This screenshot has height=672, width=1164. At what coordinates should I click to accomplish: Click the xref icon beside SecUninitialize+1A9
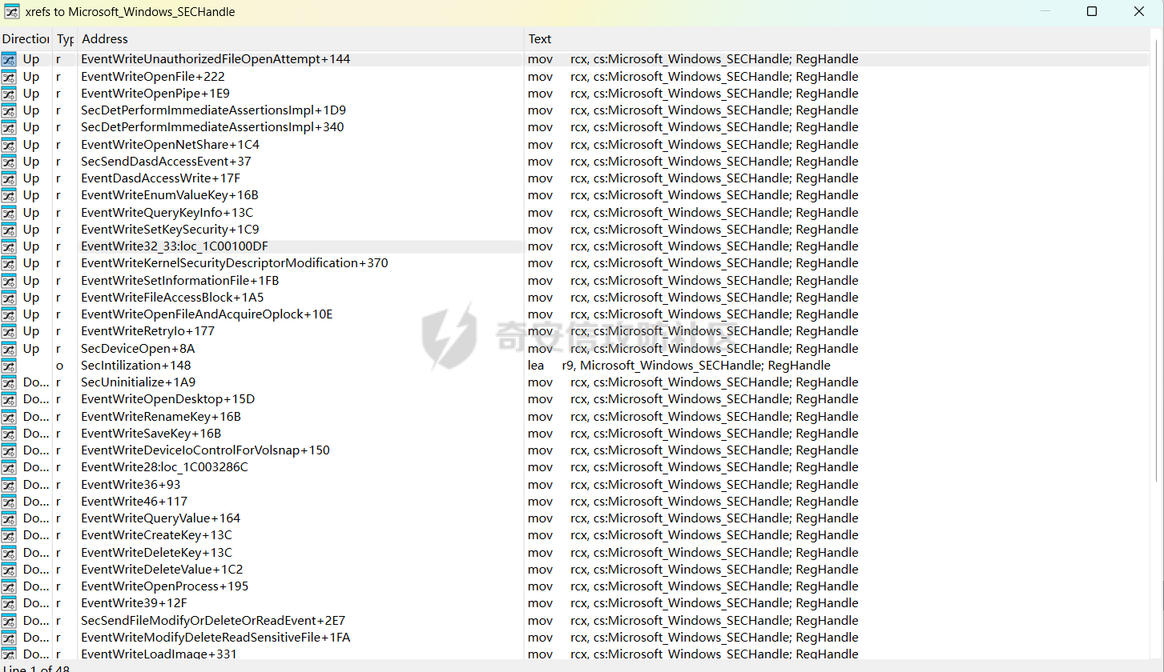9,382
